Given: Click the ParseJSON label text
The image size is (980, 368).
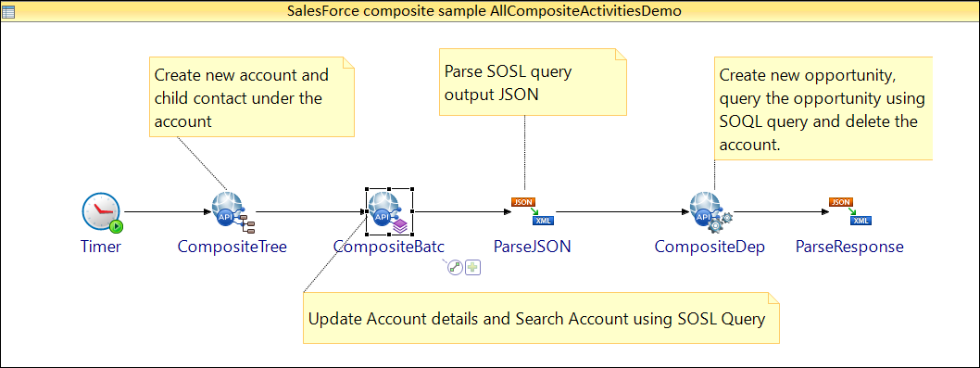Looking at the screenshot, I should [533, 247].
